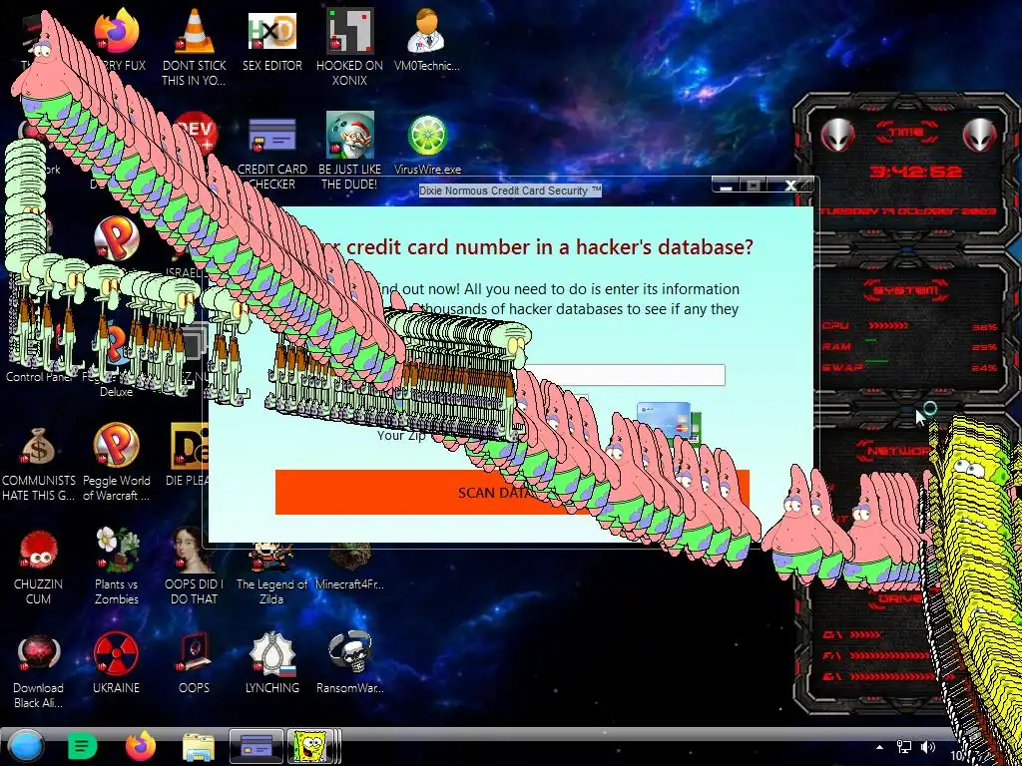Switch to credit card checker taskbar button
Screen dimensions: 1022x766
[256, 746]
